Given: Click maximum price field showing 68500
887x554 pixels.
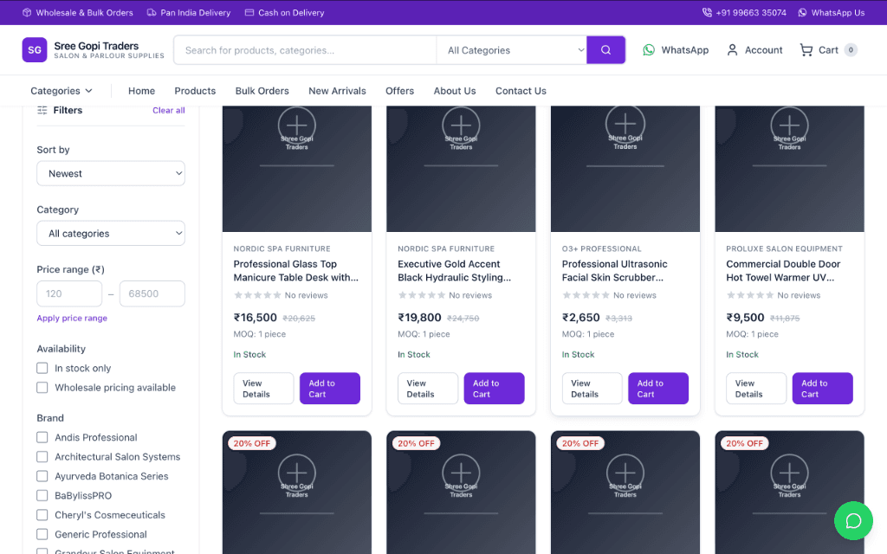Looking at the screenshot, I should pyautogui.click(x=152, y=293).
